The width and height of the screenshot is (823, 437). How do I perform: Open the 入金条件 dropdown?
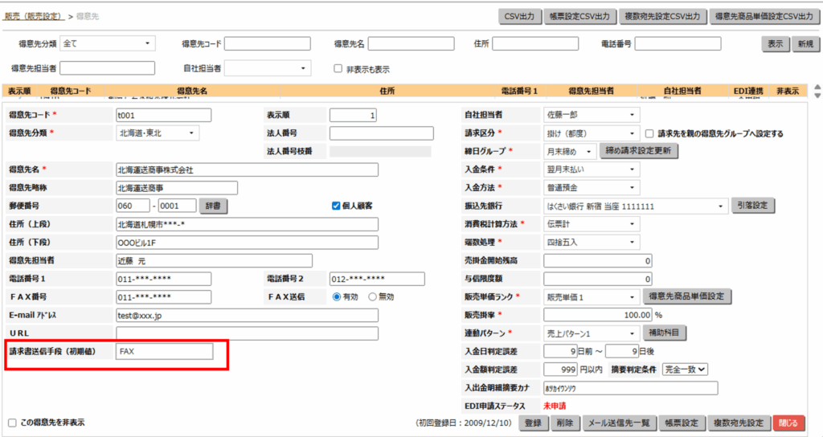[x=592, y=169]
